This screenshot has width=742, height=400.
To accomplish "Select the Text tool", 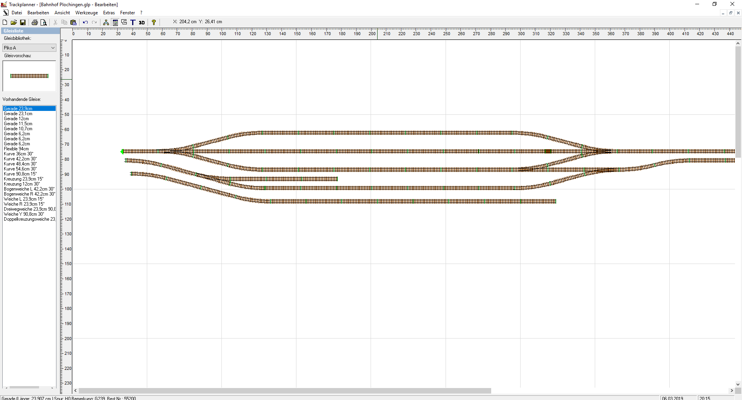I will click(133, 22).
